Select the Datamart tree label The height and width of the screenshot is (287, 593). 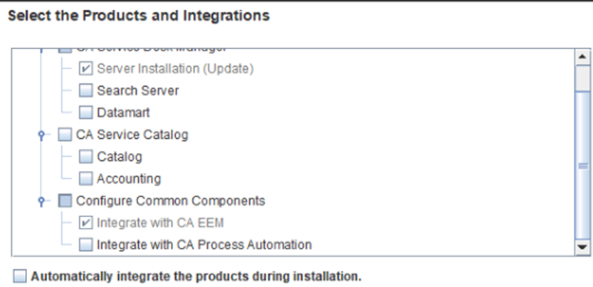pyautogui.click(x=123, y=113)
